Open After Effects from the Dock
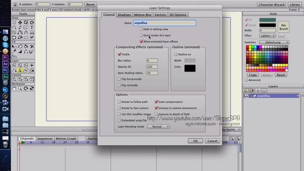The height and width of the screenshot is (171, 304). point(5,64)
